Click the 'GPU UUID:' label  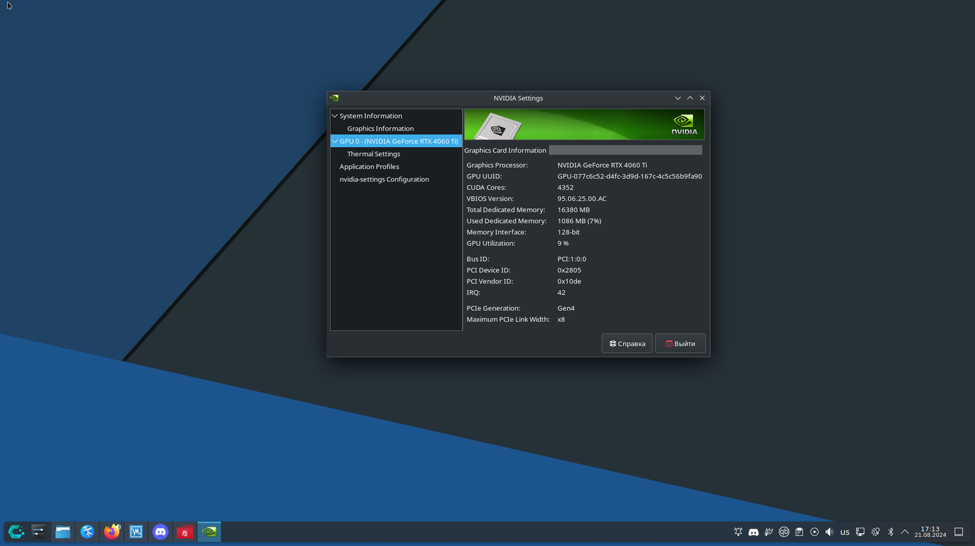pos(484,176)
